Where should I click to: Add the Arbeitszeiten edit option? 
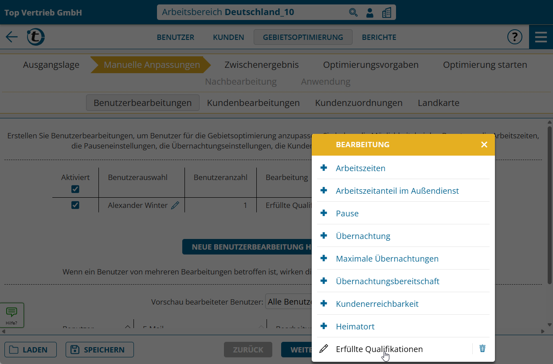361,168
